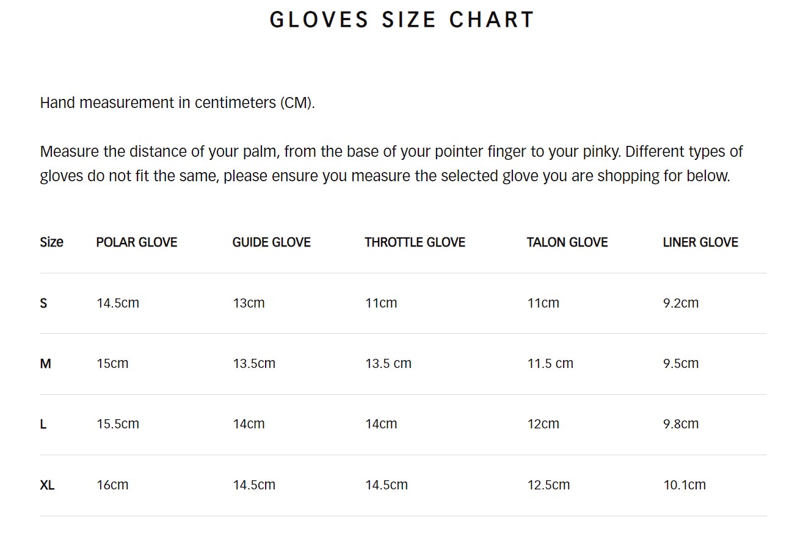This screenshot has height=537, width=803.
Task: Select the TALON GLOVE column header
Action: point(567,242)
